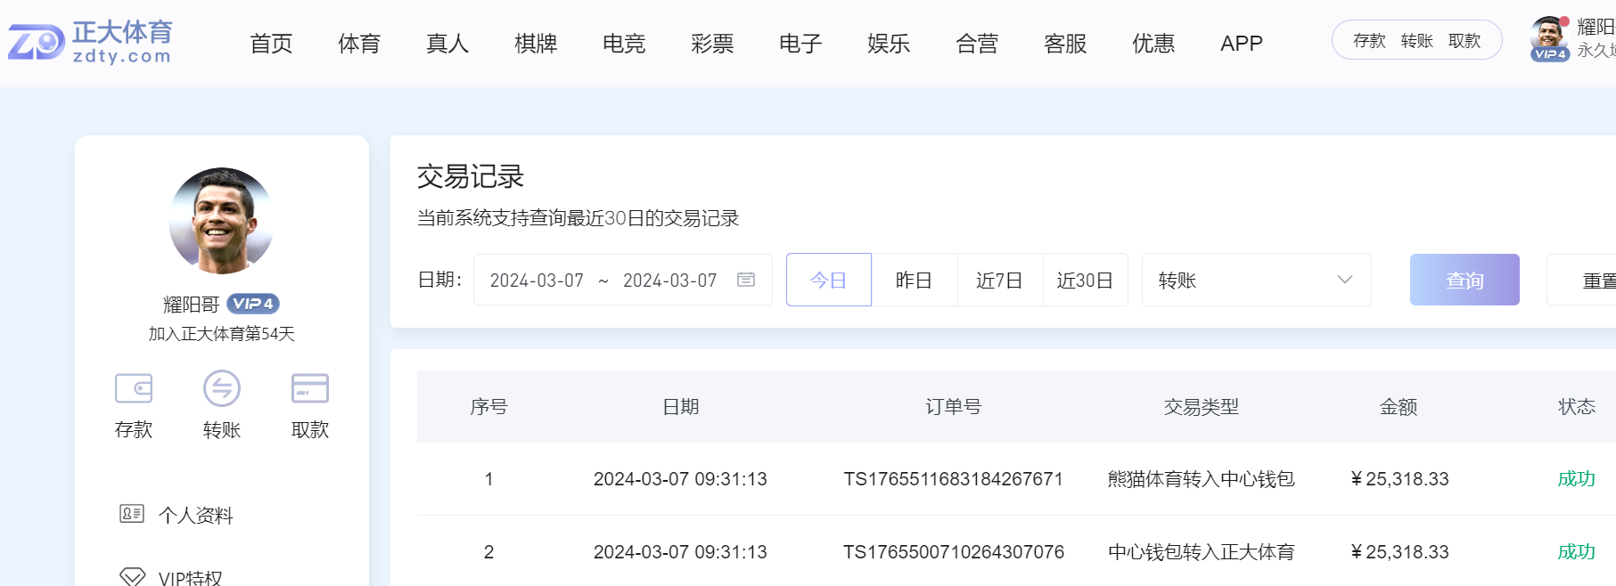The height and width of the screenshot is (586, 1616).
Task: Open VIP特权 in sidebar menu
Action: (x=190, y=577)
